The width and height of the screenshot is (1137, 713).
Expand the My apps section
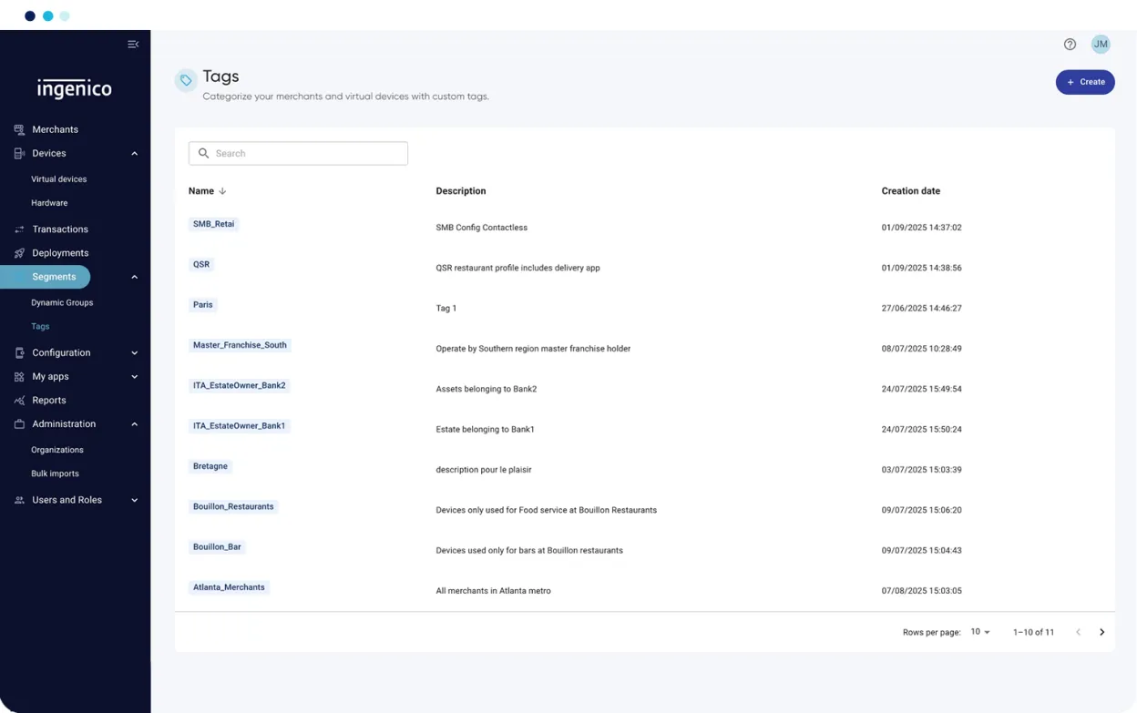pos(134,377)
